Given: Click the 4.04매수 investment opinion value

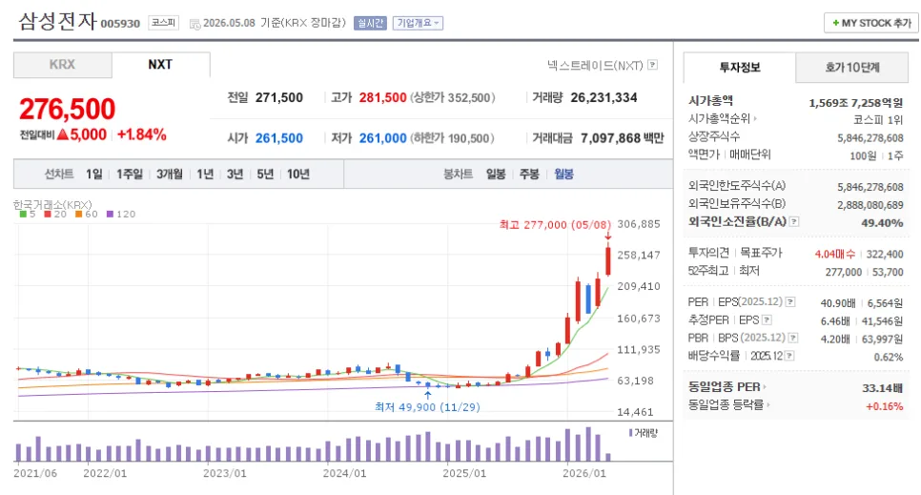Looking at the screenshot, I should (834, 254).
